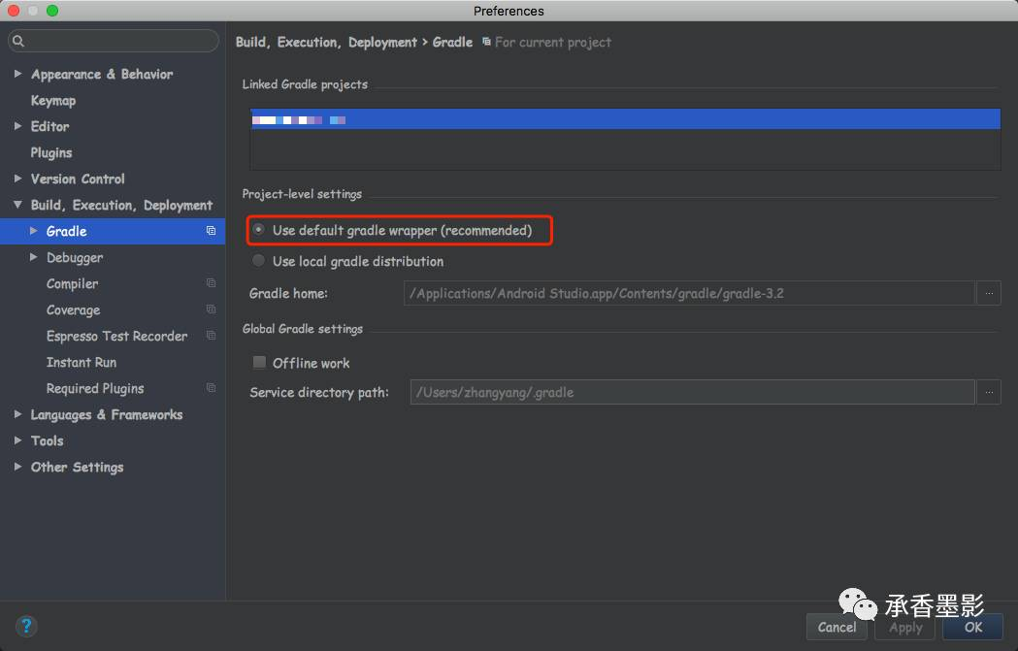Select the linked Gradle project entry

point(621,118)
